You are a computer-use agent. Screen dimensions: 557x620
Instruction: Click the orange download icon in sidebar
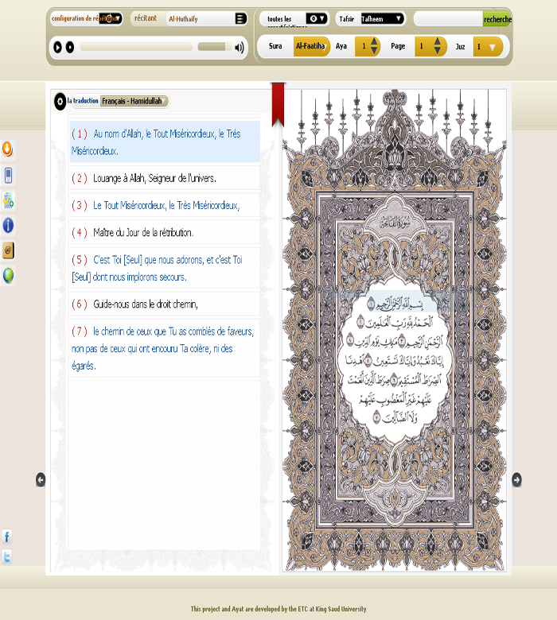7,149
